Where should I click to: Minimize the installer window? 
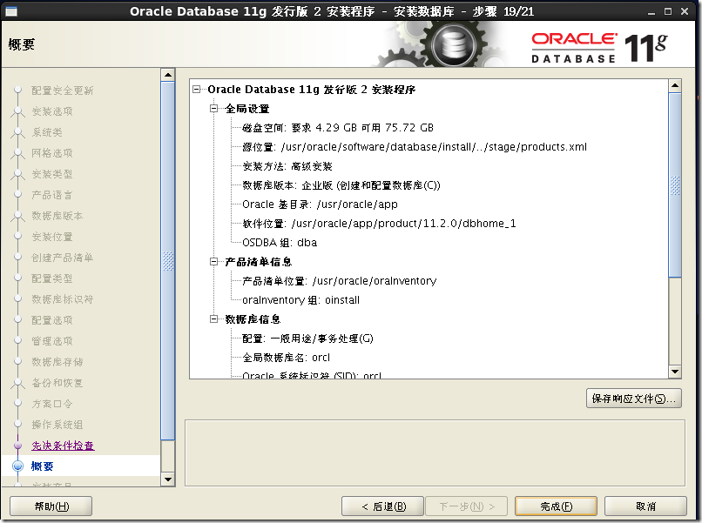[651, 12]
